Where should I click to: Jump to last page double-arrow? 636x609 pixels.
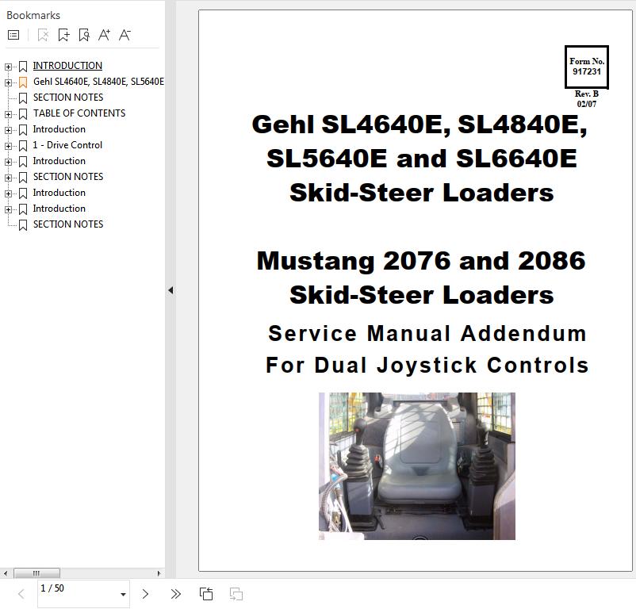pyautogui.click(x=175, y=595)
